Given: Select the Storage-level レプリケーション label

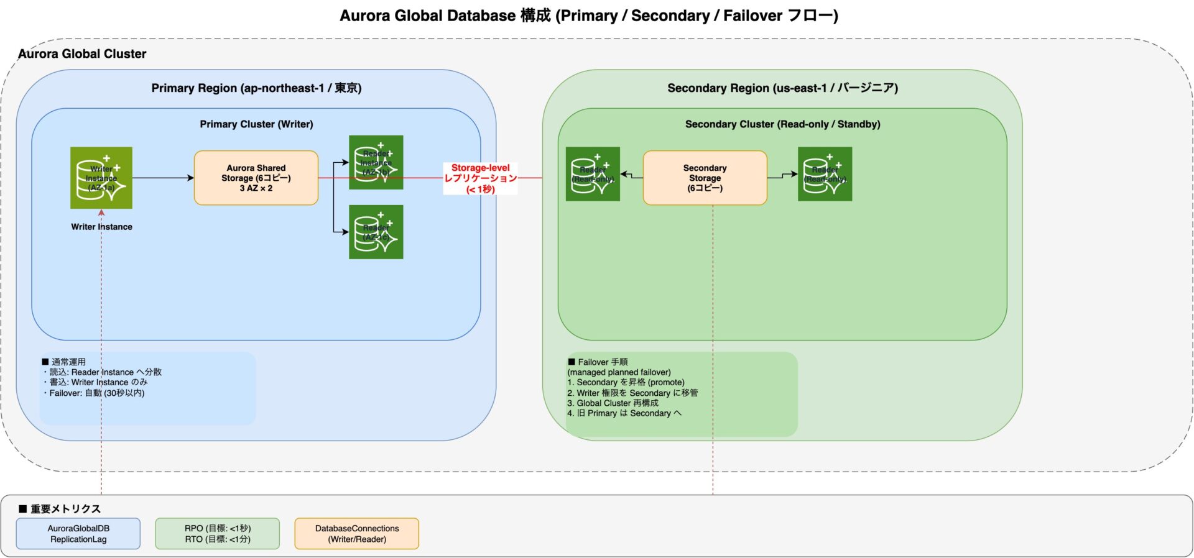Looking at the screenshot, I should pos(480,178).
